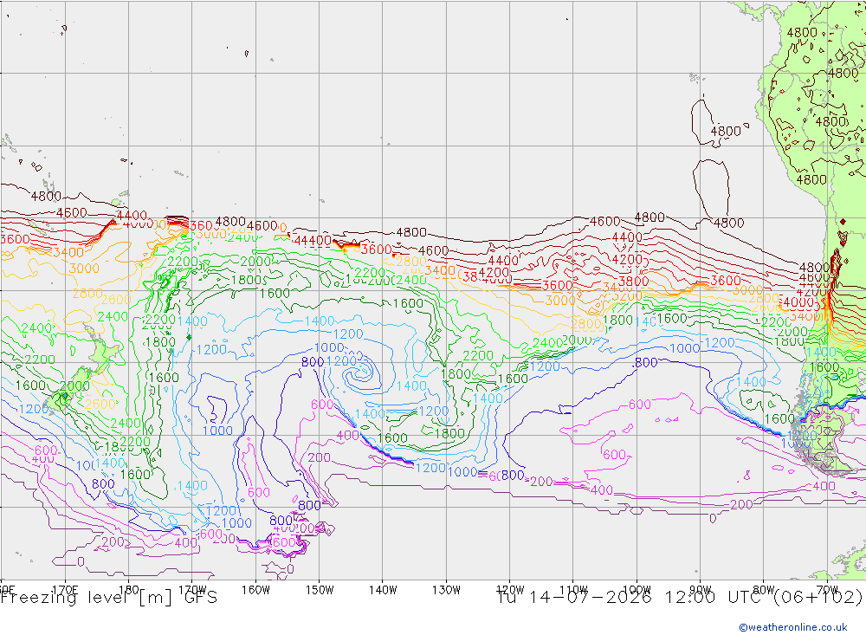
Task: Select the 160W longitude axis label
Action: pyautogui.click(x=255, y=590)
